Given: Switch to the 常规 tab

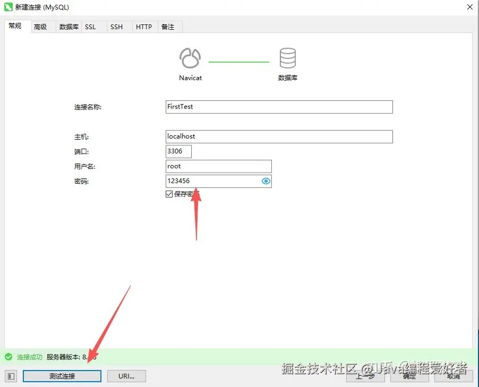Looking at the screenshot, I should click(x=18, y=26).
